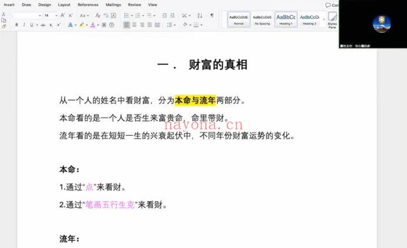The height and width of the screenshot is (248, 407).
Task: Apply the Heading 2 style
Action: click(310, 19)
